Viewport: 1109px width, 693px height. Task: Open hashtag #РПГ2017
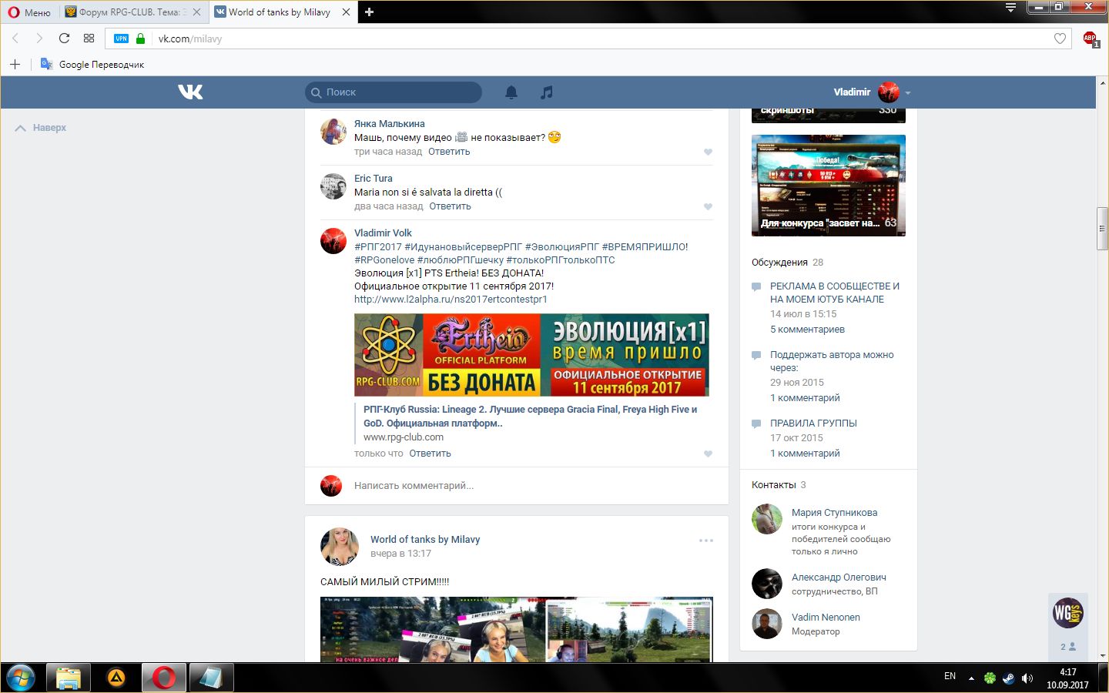tap(378, 246)
